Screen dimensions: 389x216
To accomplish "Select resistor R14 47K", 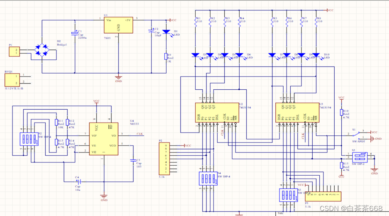I will 67,142.
